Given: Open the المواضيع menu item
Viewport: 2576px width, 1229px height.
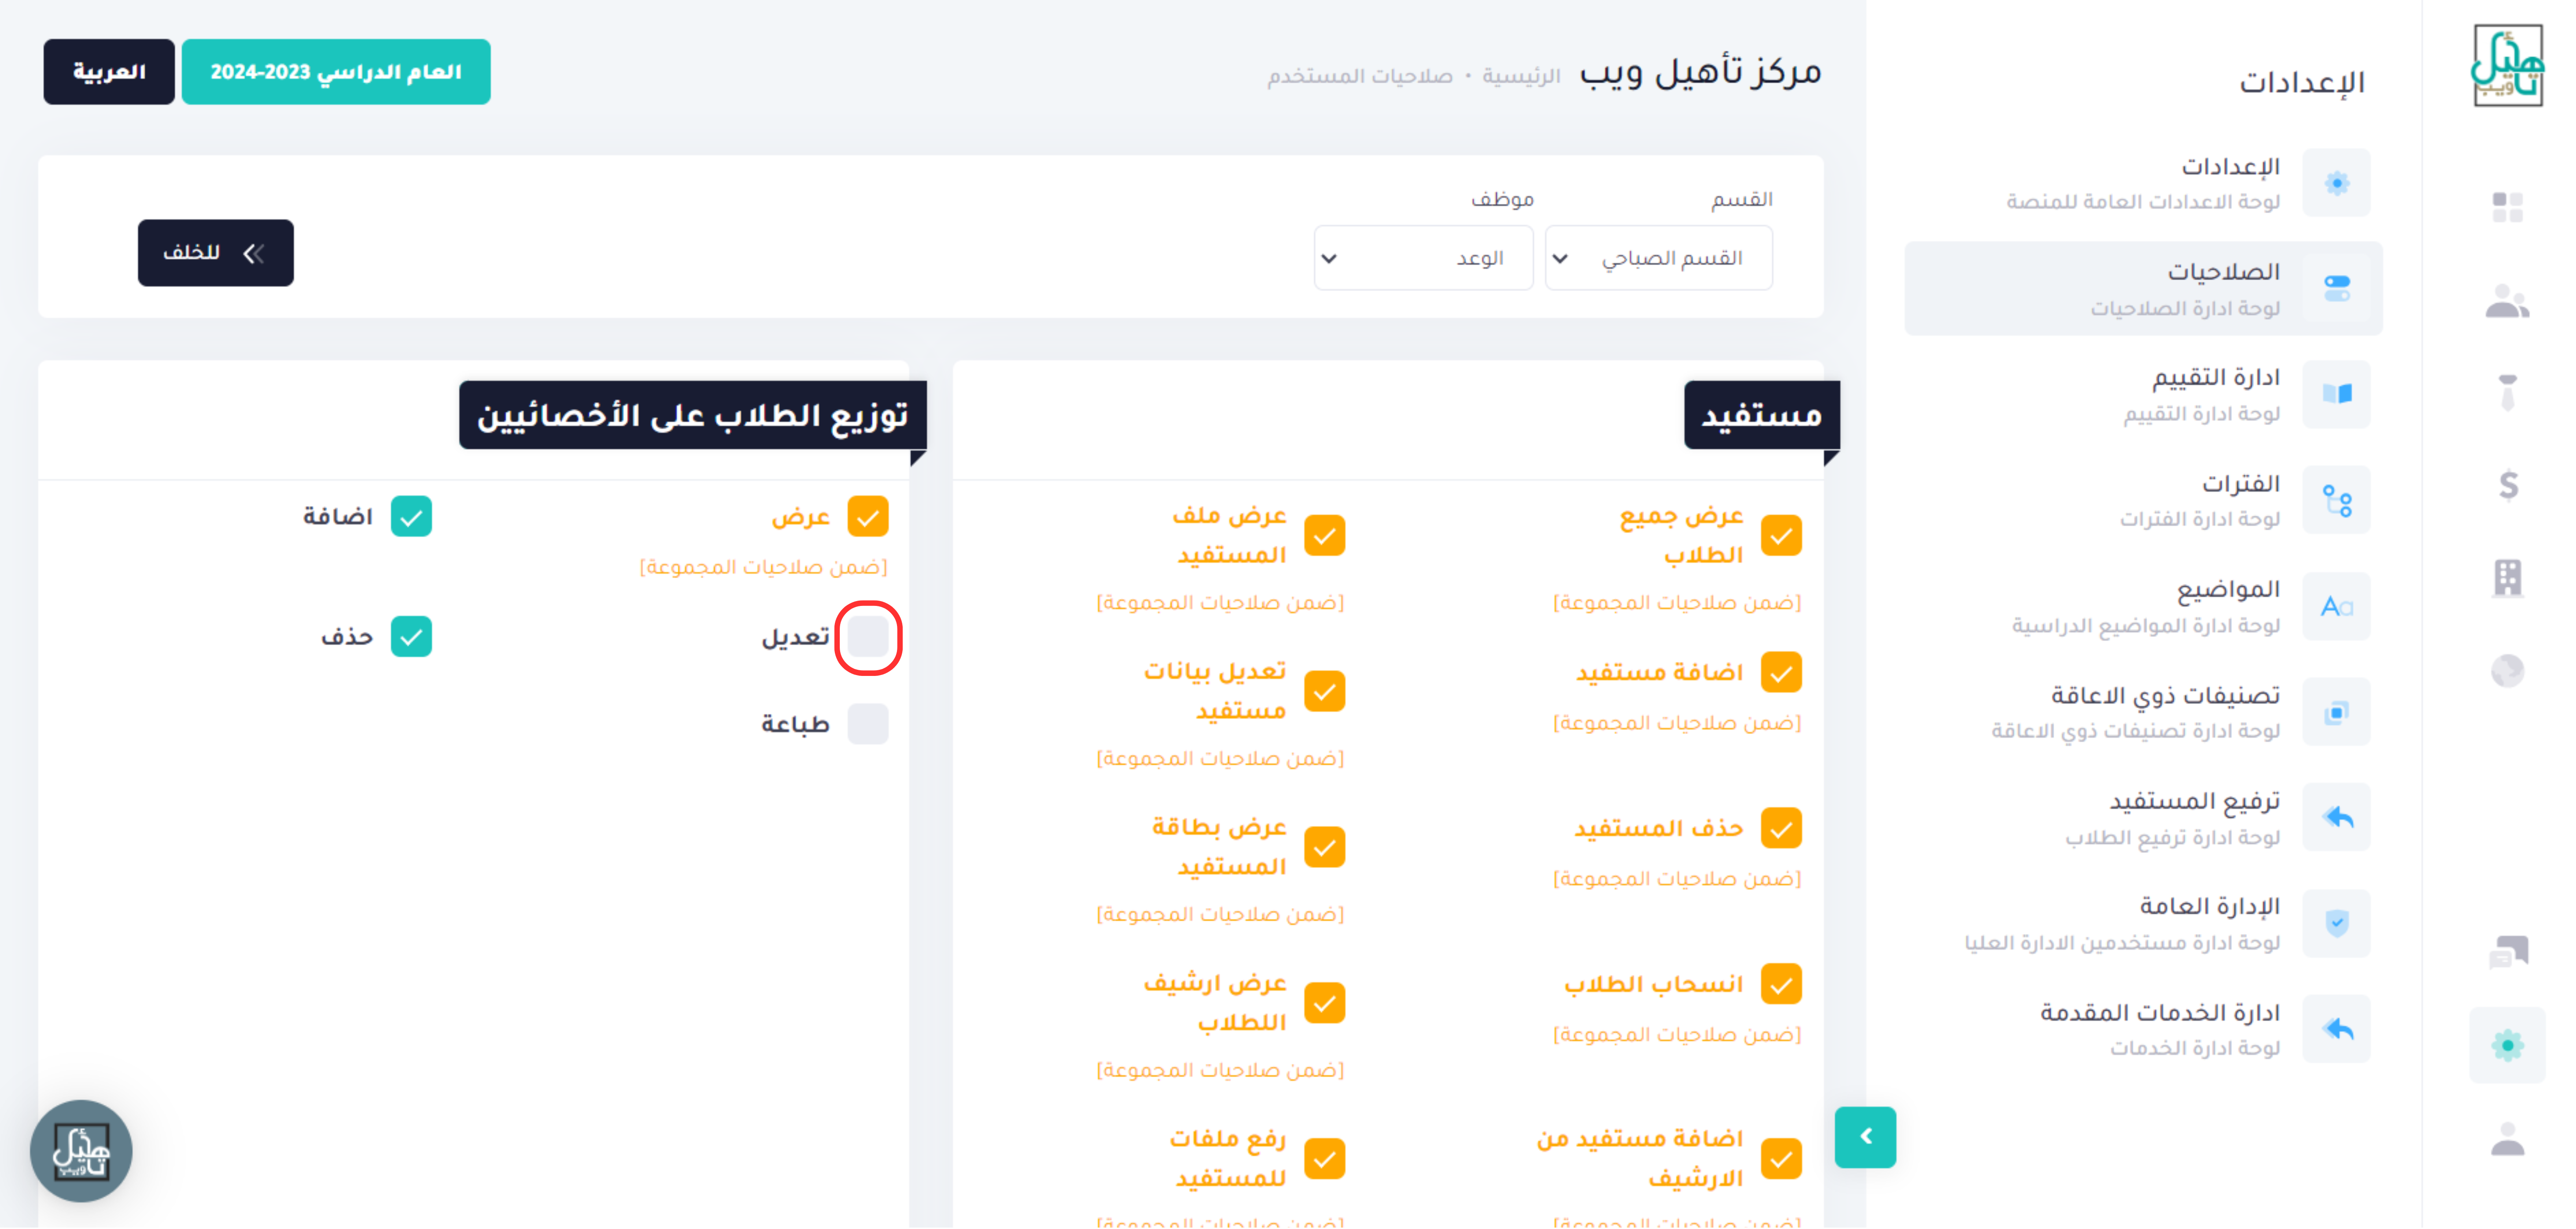Looking at the screenshot, I should [x=2143, y=606].
